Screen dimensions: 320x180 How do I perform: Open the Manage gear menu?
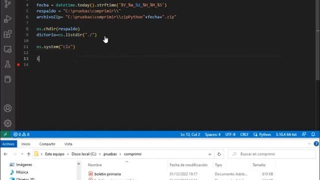tap(7, 123)
